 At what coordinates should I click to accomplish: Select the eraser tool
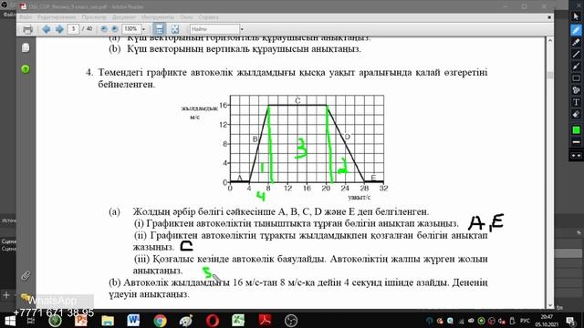click(576, 114)
